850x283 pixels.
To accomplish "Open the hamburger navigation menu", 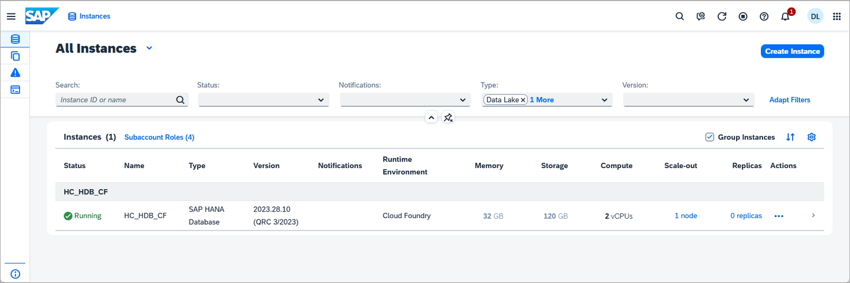I will click(x=11, y=17).
